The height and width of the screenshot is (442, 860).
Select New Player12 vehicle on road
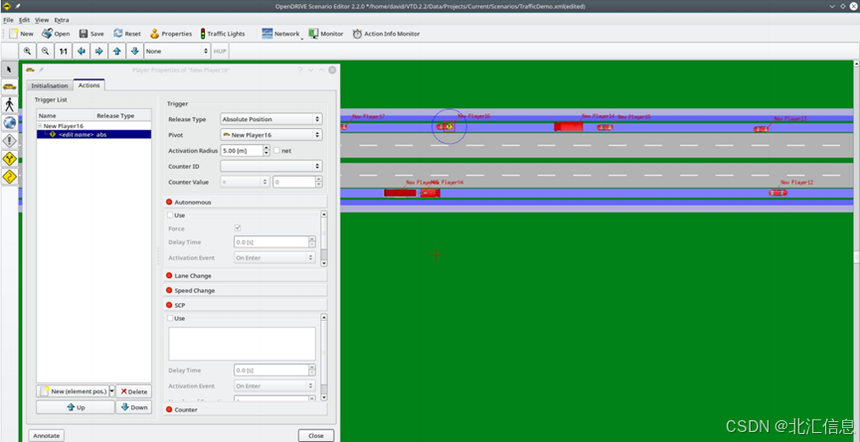point(777,193)
